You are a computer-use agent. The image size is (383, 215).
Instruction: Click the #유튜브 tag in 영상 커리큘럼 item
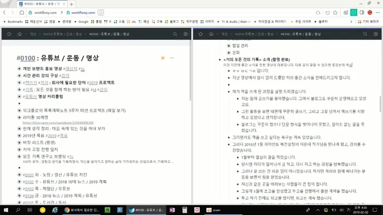[30, 97]
